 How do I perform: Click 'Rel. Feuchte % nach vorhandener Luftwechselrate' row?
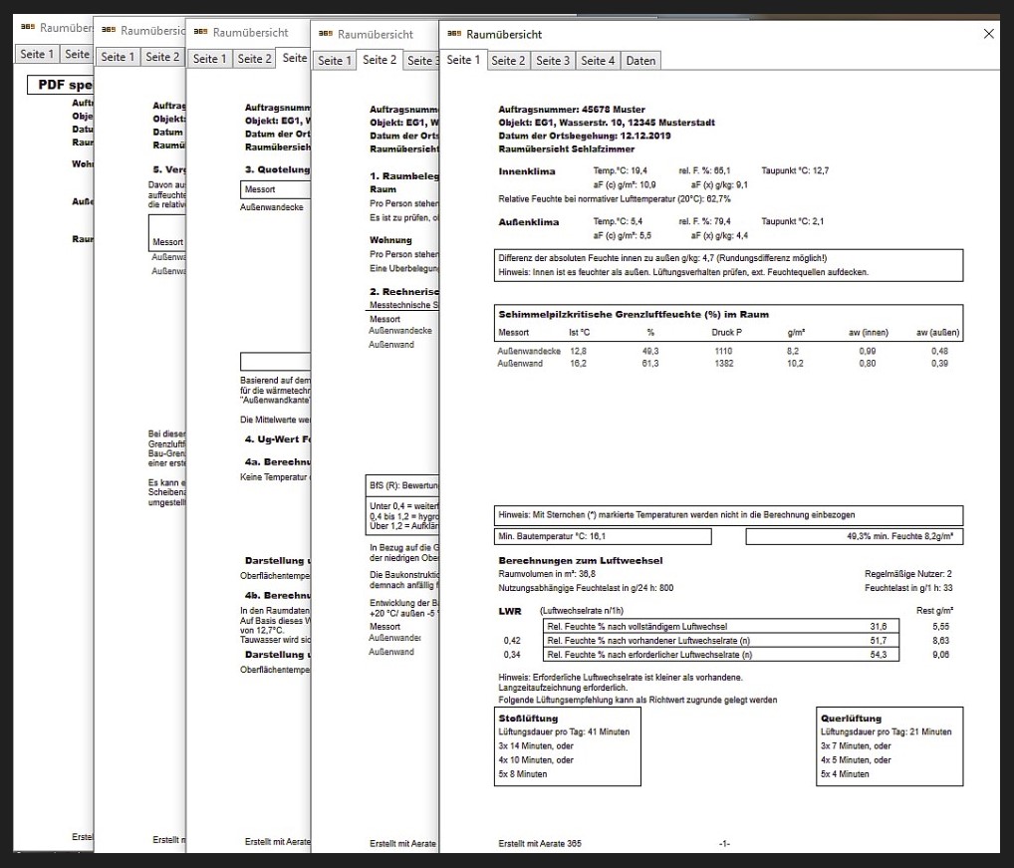point(721,641)
